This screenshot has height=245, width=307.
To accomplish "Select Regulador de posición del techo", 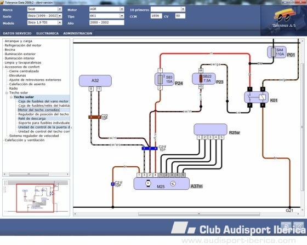I will click(x=43, y=114).
